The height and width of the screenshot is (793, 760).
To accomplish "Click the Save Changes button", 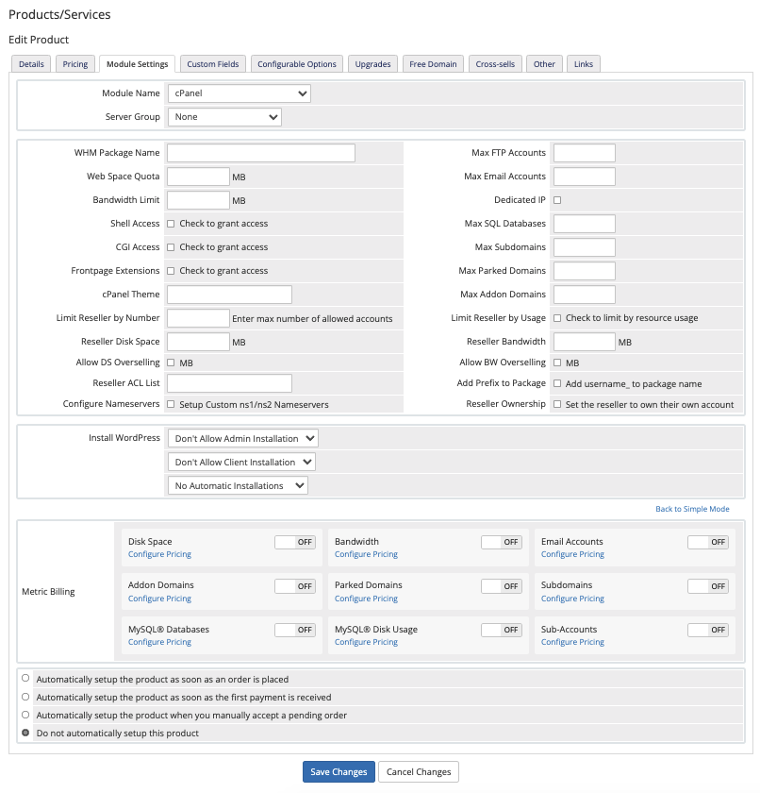I will pyautogui.click(x=339, y=772).
